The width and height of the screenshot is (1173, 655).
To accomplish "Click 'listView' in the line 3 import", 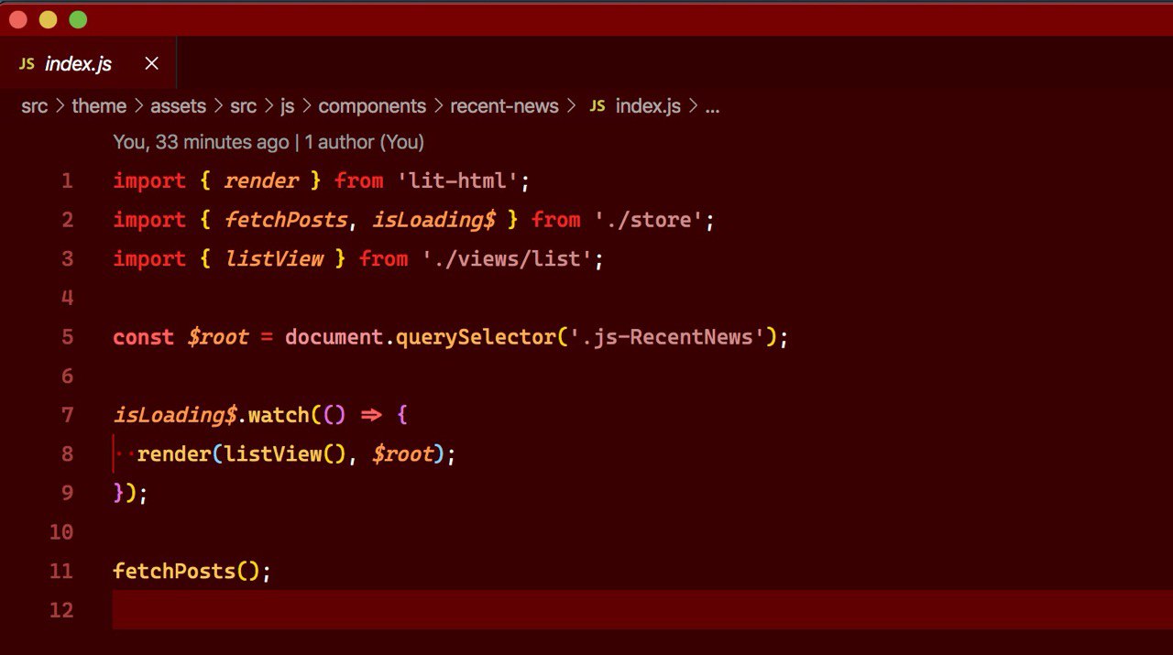I will pos(274,259).
